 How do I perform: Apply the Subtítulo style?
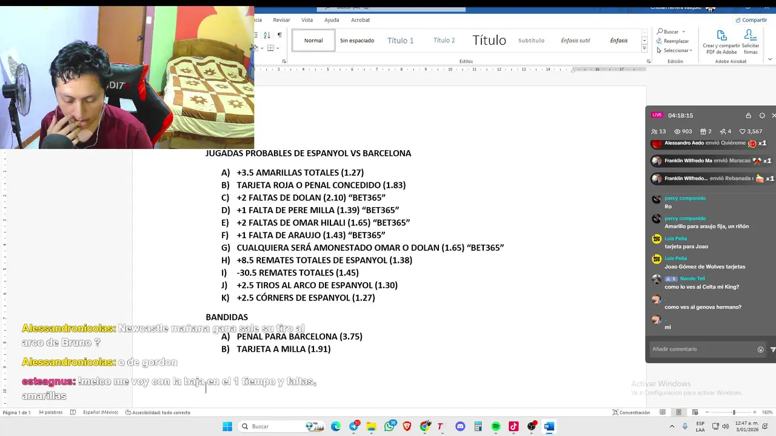tap(531, 41)
